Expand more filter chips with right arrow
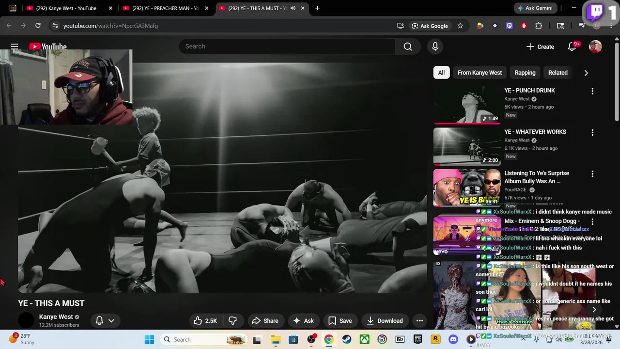 click(x=586, y=73)
